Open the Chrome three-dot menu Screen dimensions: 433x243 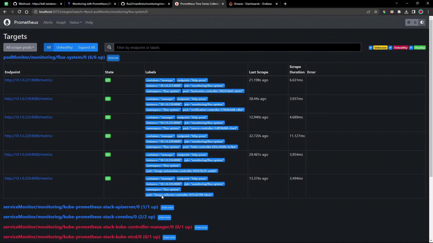point(428,12)
